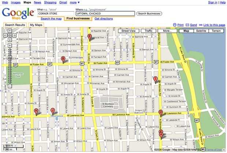Zoom out with the minus button

point(10,86)
